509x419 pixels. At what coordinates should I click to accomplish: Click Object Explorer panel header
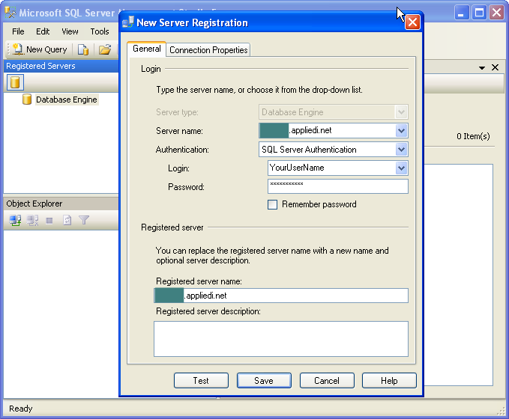point(61,204)
